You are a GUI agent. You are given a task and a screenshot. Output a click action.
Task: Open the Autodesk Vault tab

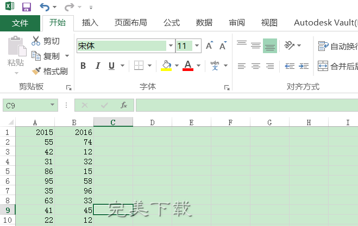[325, 23]
